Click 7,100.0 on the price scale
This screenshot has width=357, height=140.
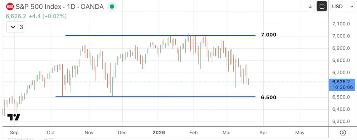click(x=341, y=24)
